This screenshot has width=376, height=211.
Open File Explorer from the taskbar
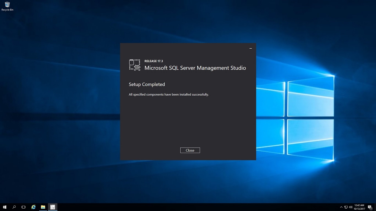click(43, 207)
